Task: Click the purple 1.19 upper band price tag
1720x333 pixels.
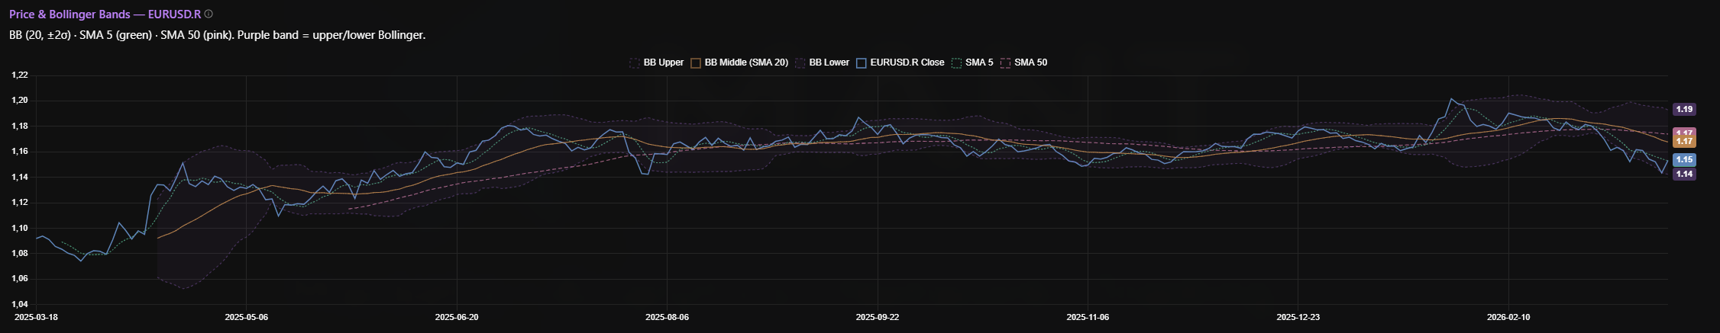Action: 1683,110
